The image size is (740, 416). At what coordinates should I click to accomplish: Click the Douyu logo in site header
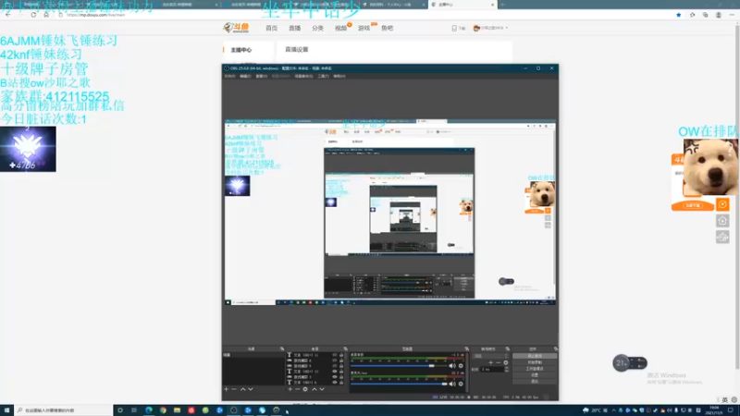point(236,28)
